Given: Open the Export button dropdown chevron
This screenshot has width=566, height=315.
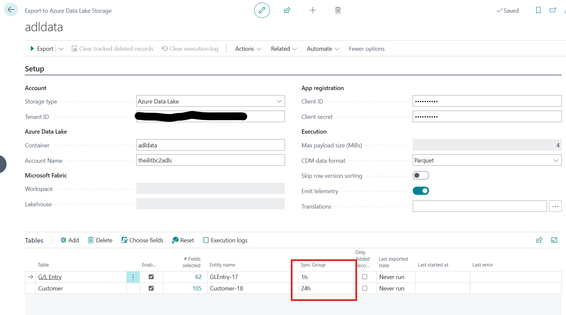Looking at the screenshot, I should tap(61, 48).
